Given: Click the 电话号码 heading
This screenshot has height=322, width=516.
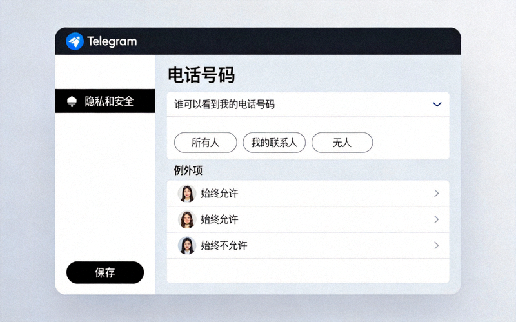Looking at the screenshot, I should coord(201,75).
